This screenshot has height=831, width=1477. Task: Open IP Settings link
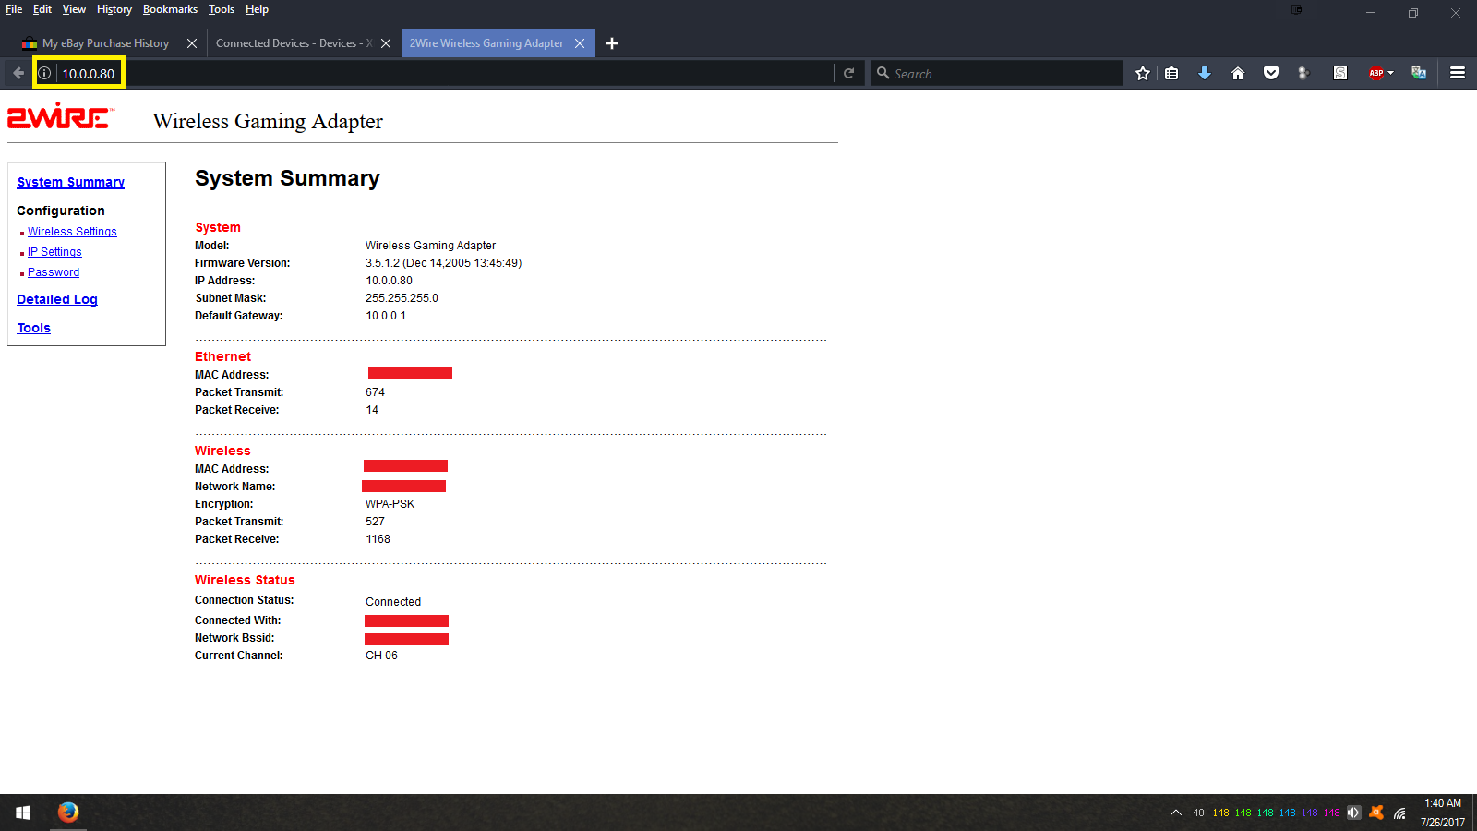(54, 252)
